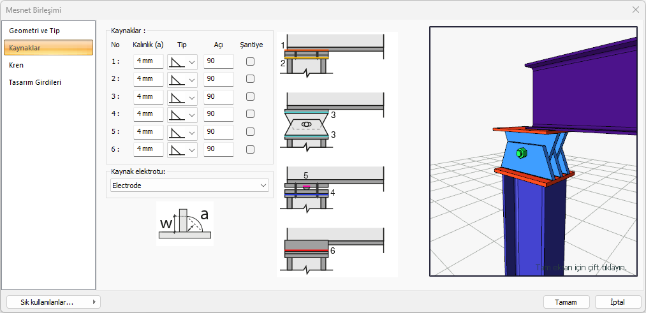Image resolution: width=646 pixels, height=313 pixels.
Task: Click the İptal button
Action: pyautogui.click(x=617, y=302)
